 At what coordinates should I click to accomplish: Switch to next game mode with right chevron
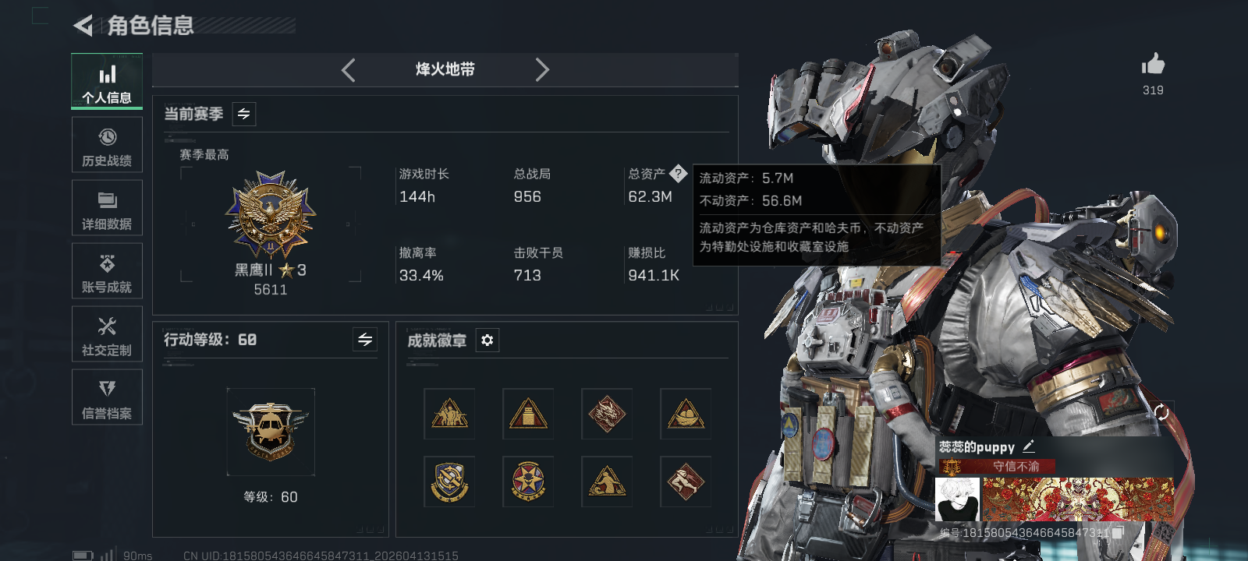click(x=542, y=70)
